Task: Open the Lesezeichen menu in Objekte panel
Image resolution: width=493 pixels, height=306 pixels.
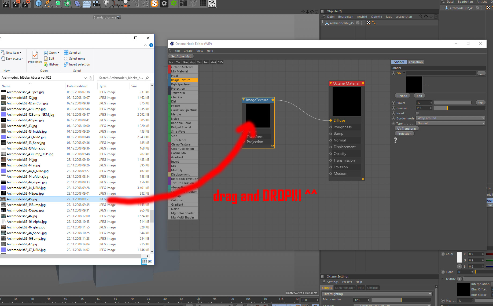Action: 404,17
